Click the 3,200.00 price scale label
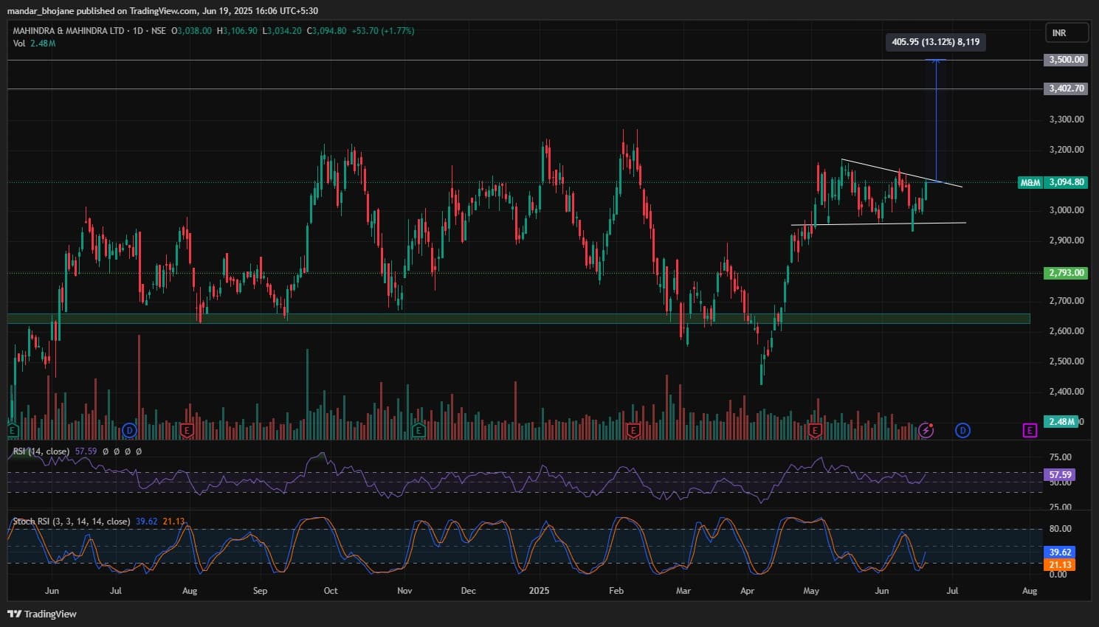 point(1067,150)
